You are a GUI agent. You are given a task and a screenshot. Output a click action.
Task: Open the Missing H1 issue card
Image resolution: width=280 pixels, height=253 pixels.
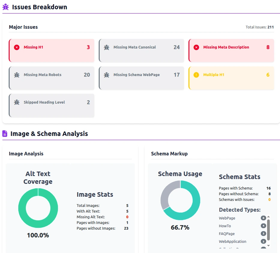[x=52, y=50]
